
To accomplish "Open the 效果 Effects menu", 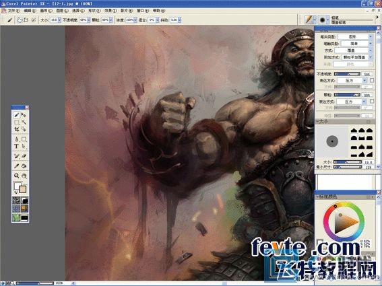I will click(x=110, y=11).
